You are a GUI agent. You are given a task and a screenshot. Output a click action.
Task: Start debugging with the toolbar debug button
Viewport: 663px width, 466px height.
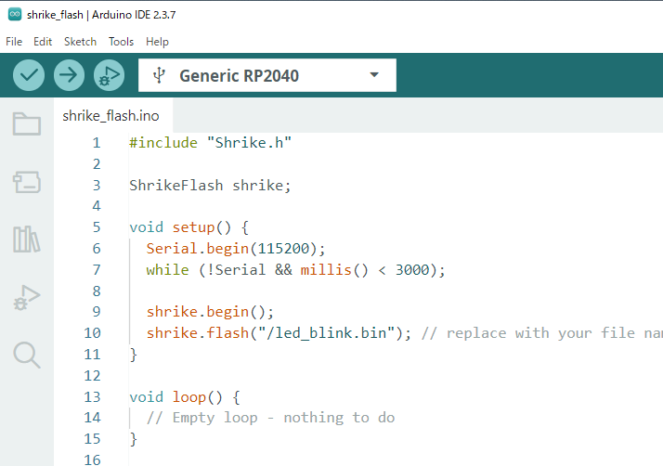[x=109, y=75]
